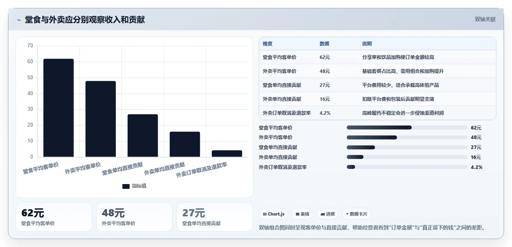Click the header title 堂食与外卖应分别观察收入和贡献
This screenshot has width=512, height=247.
pos(85,20)
